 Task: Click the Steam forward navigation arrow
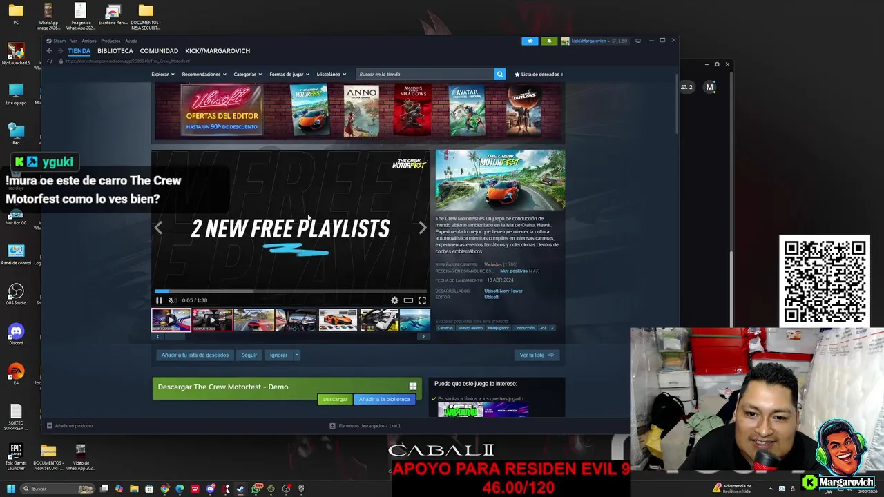click(x=59, y=51)
